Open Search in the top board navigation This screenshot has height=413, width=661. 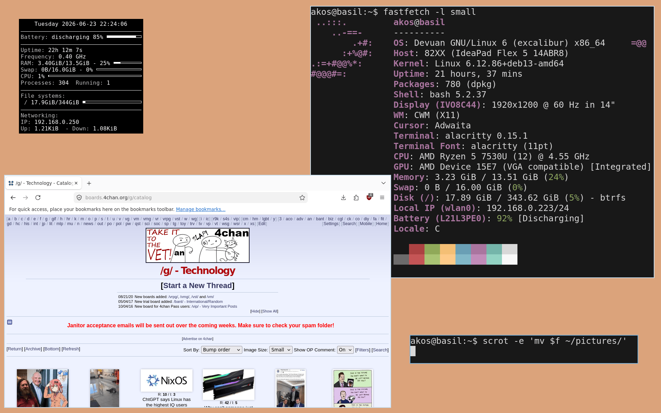tap(349, 224)
